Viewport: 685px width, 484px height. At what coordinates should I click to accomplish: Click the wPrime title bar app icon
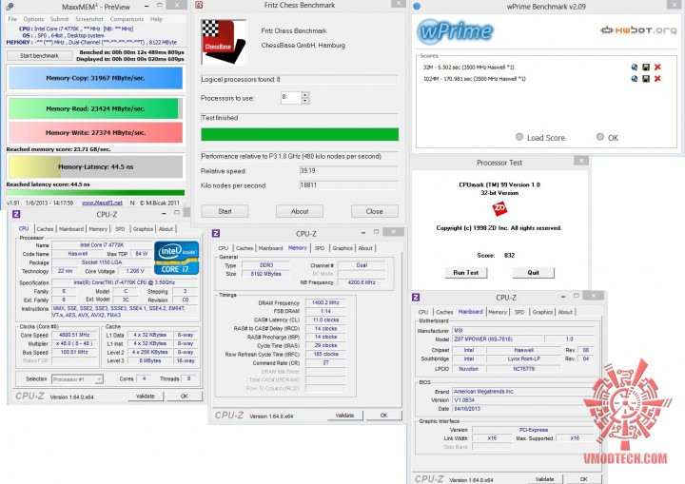click(x=417, y=6)
